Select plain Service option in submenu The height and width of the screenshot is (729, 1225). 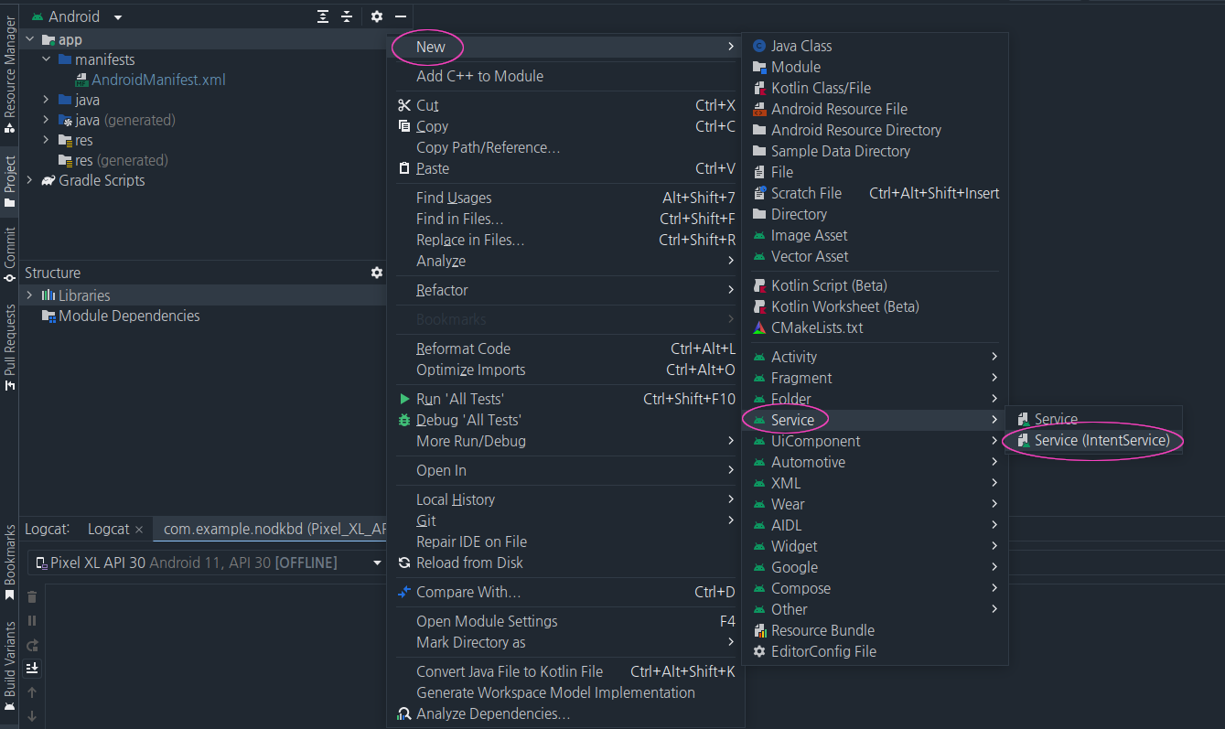click(1094, 419)
